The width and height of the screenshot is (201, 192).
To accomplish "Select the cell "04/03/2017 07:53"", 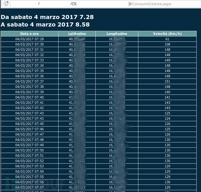I will [30, 166].
